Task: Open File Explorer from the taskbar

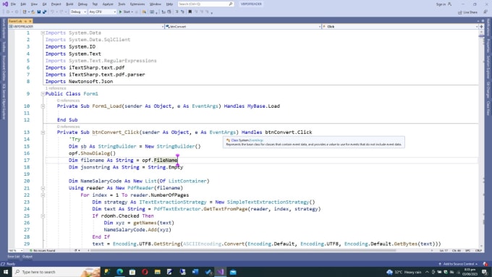Action: pos(158,272)
